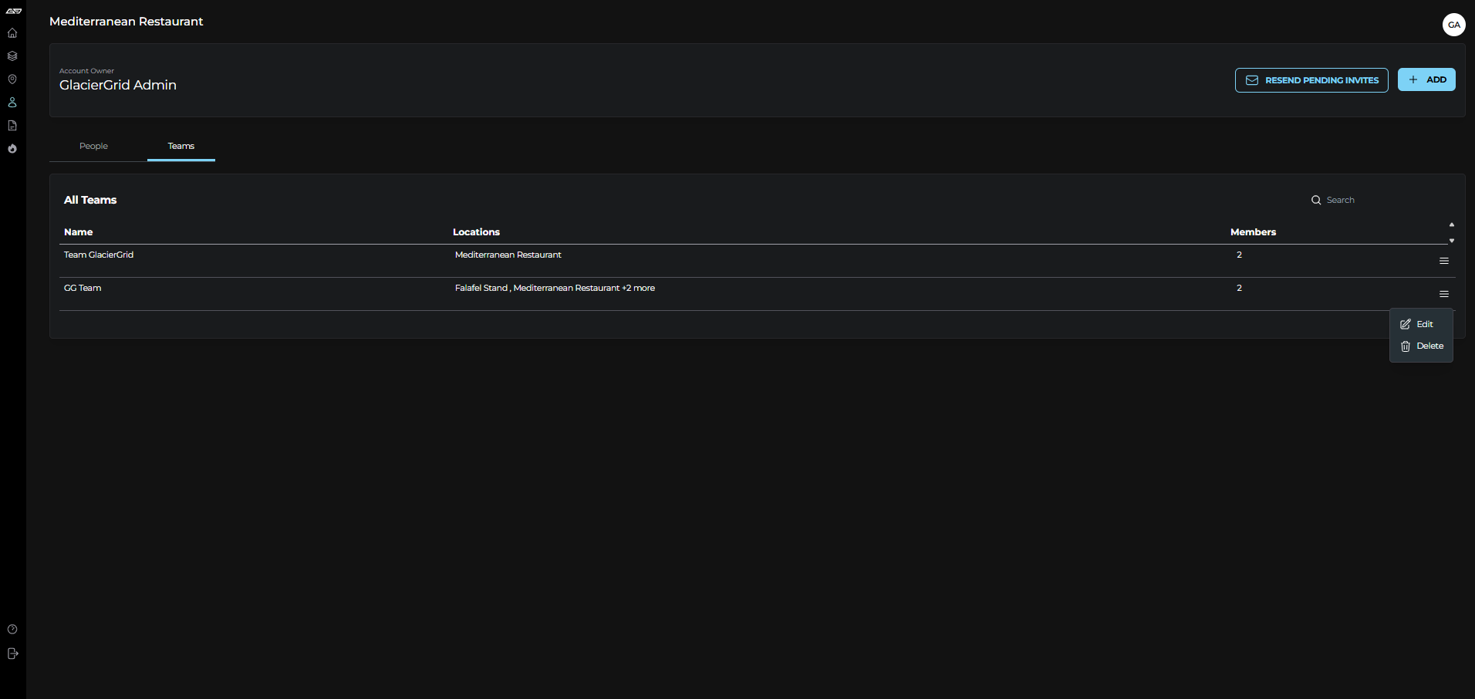
Task: Open the row menu for Team GlacierGrid
Action: click(1444, 261)
